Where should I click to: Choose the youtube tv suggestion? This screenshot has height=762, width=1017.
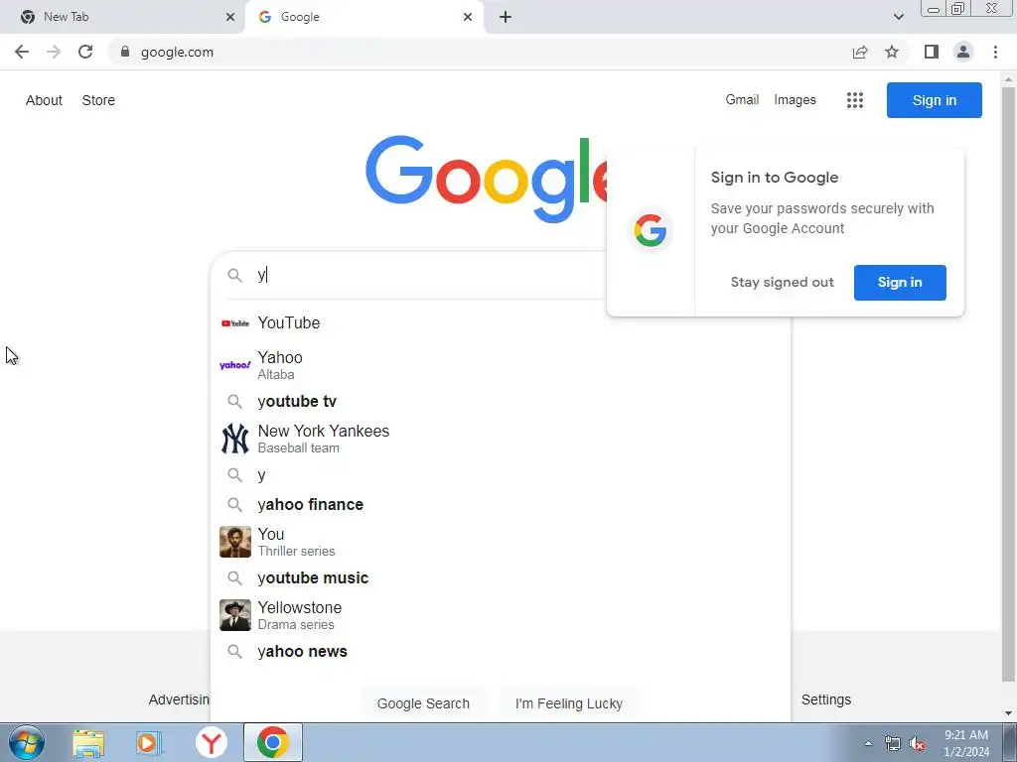pos(501,402)
